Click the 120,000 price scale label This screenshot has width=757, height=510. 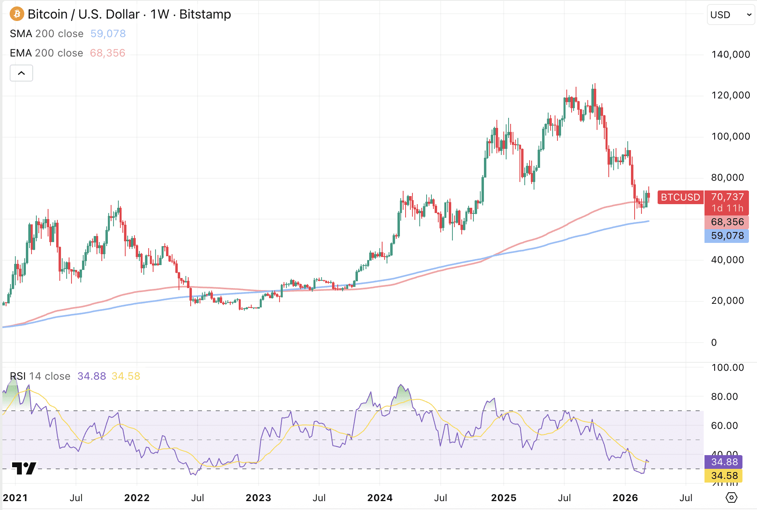coord(730,95)
